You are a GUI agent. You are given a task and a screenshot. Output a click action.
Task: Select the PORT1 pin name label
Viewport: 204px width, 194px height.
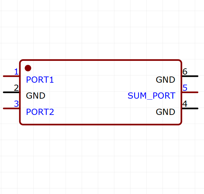click(40, 80)
